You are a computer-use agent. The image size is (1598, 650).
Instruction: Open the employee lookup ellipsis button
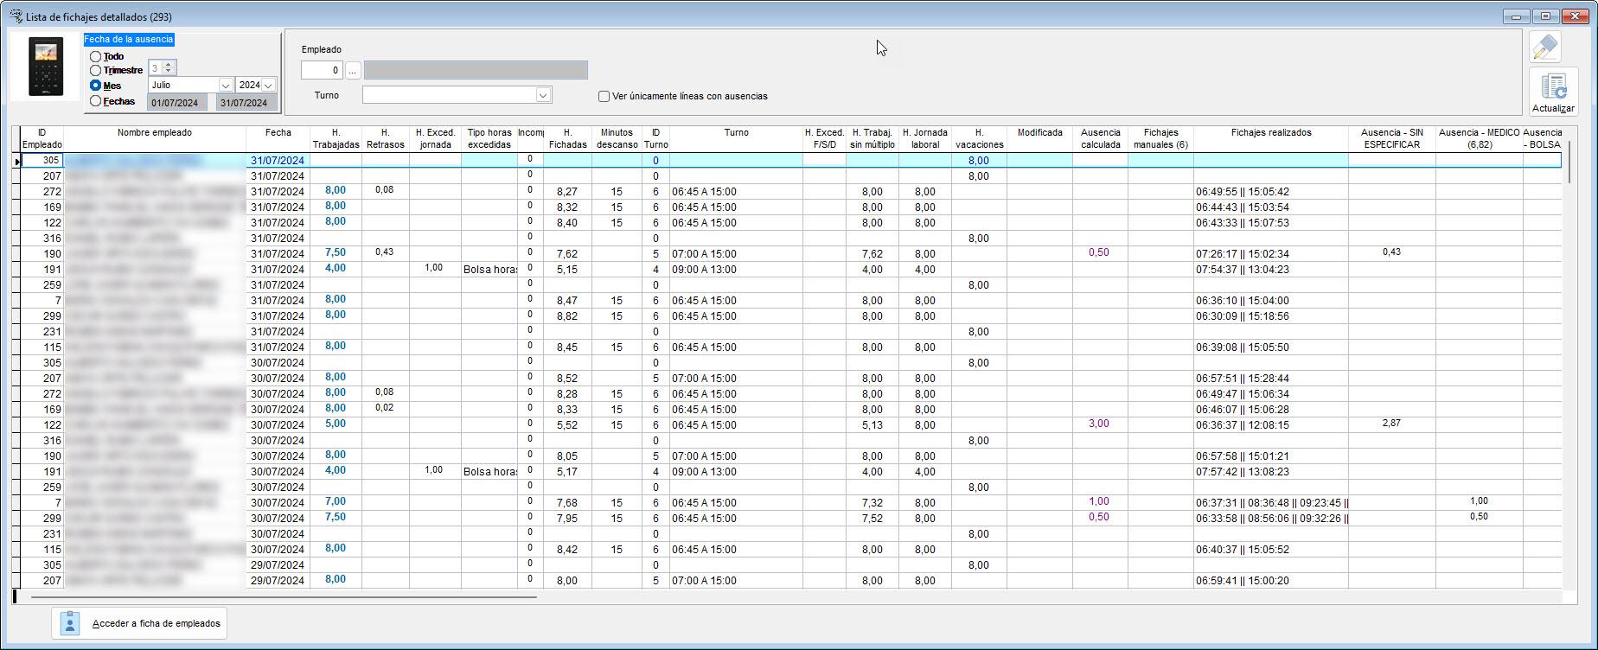pos(353,70)
